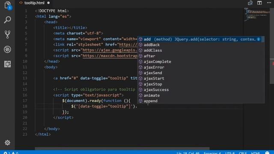The width and height of the screenshot is (274, 154).
Task: Click the horizontal editor scrollbar
Action: tap(122, 148)
